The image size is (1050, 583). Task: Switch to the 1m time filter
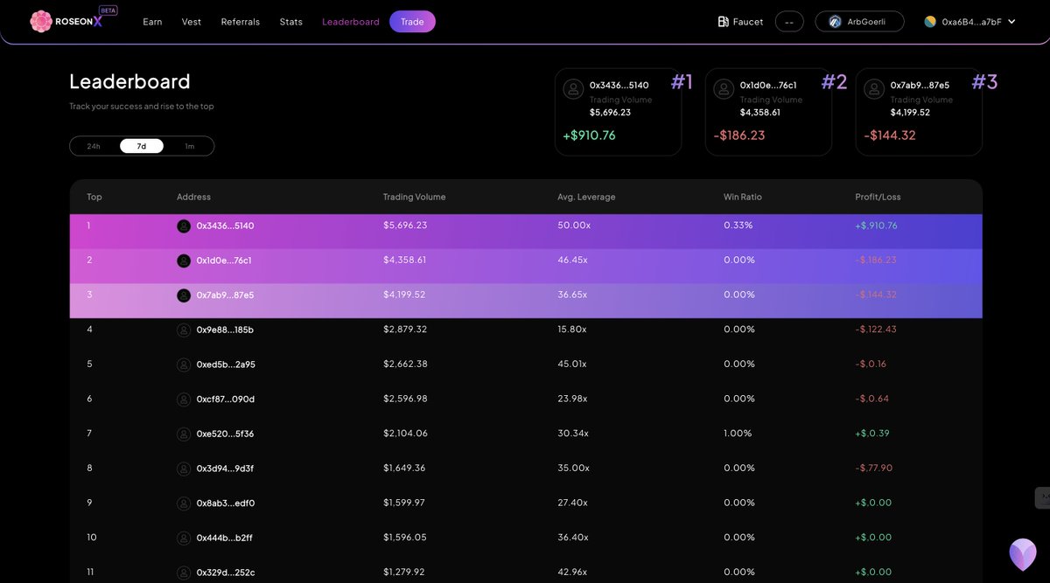[190, 145]
